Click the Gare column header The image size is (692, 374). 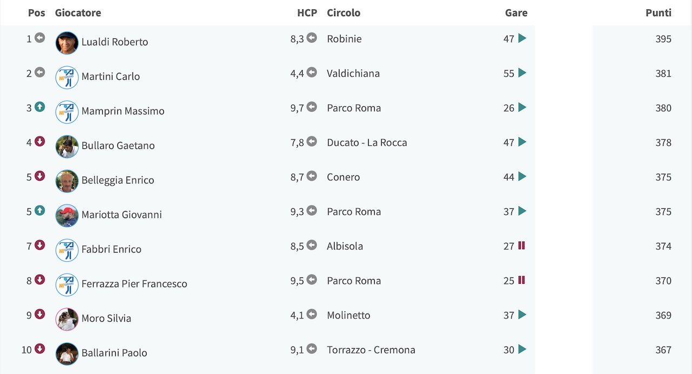click(x=516, y=12)
